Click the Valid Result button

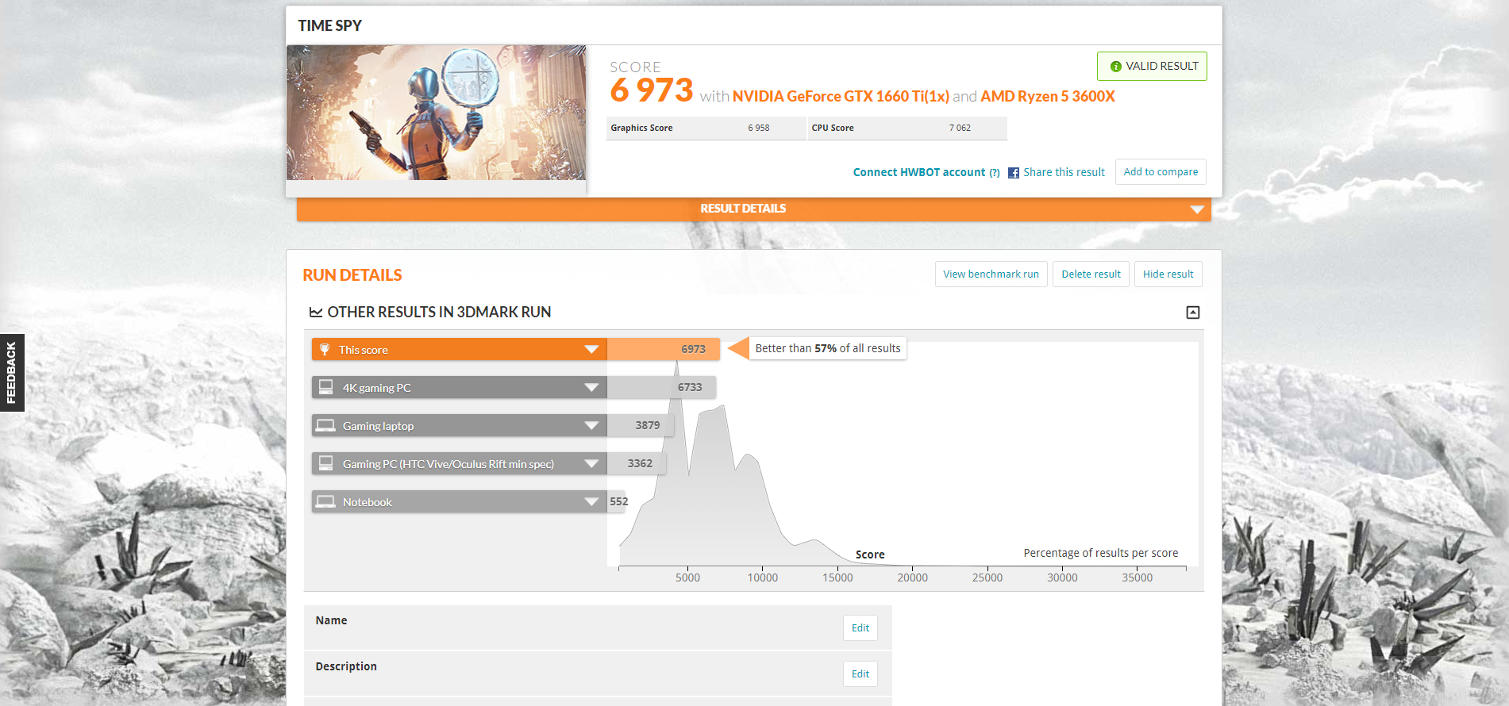click(1152, 67)
